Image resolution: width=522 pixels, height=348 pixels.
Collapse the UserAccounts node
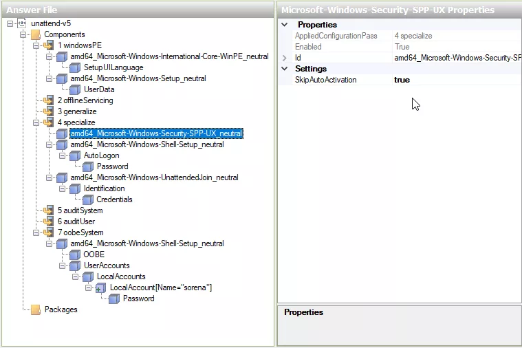point(63,265)
